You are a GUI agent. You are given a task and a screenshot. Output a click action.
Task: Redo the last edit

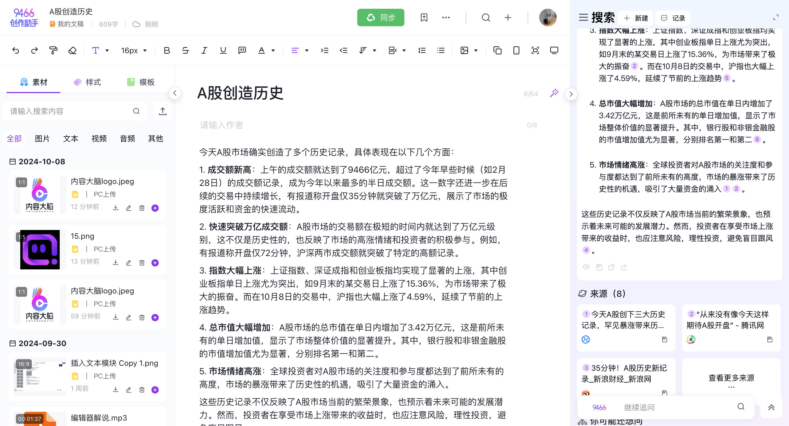(x=34, y=50)
